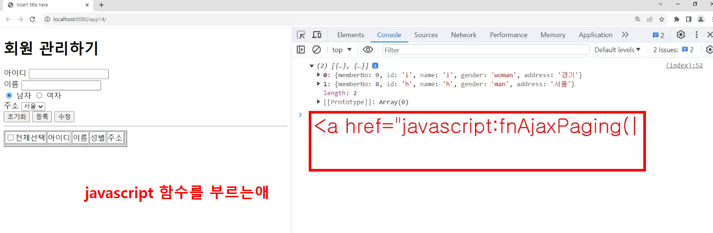The height and width of the screenshot is (233, 713).
Task: Click the array info badge icon
Action: pos(375,66)
